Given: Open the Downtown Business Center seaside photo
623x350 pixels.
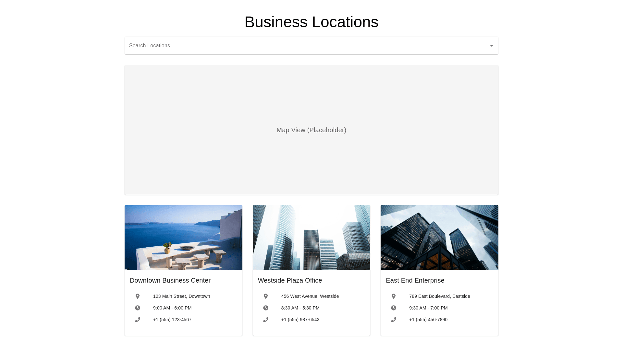Looking at the screenshot, I should [183, 238].
